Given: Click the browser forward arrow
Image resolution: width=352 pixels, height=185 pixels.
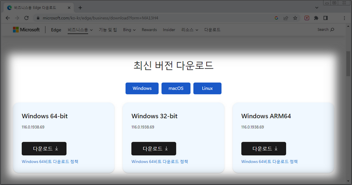Looking at the screenshot, I should (x=17, y=18).
